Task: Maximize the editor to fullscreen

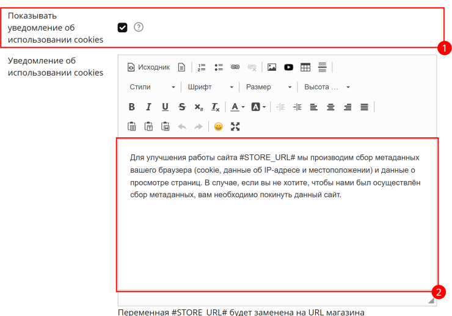Action: click(x=235, y=127)
